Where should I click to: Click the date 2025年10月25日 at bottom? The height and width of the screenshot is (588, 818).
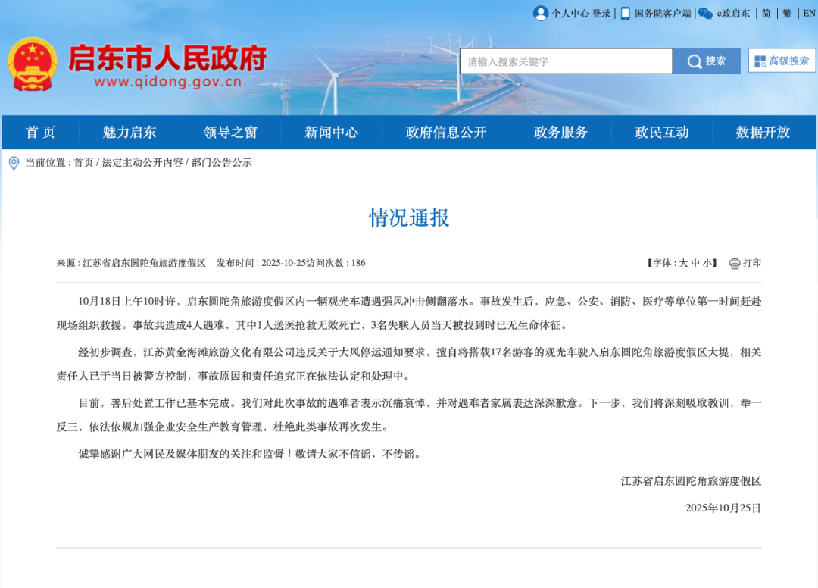pyautogui.click(x=723, y=508)
